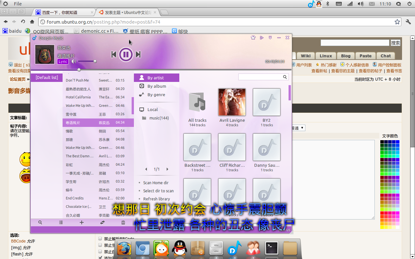Viewport: 415px width, 259px height.
Task: Open the system volume indicator
Action: click(x=361, y=4)
